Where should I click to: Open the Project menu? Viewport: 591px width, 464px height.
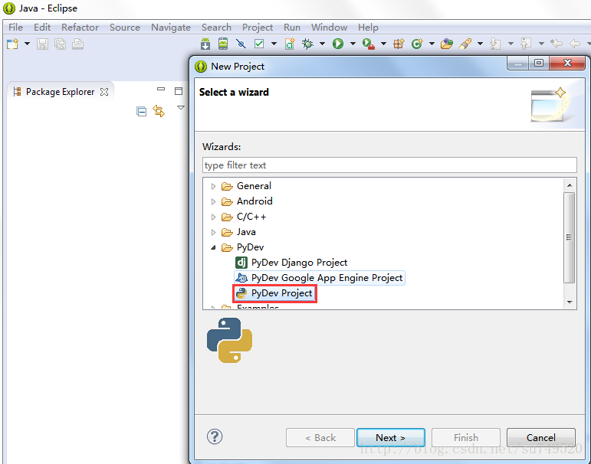(258, 28)
